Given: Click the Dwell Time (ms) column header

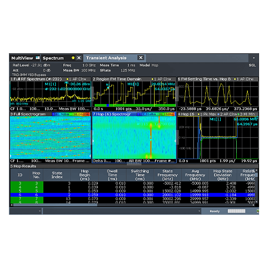Looking at the screenshot, I should click(x=113, y=175).
